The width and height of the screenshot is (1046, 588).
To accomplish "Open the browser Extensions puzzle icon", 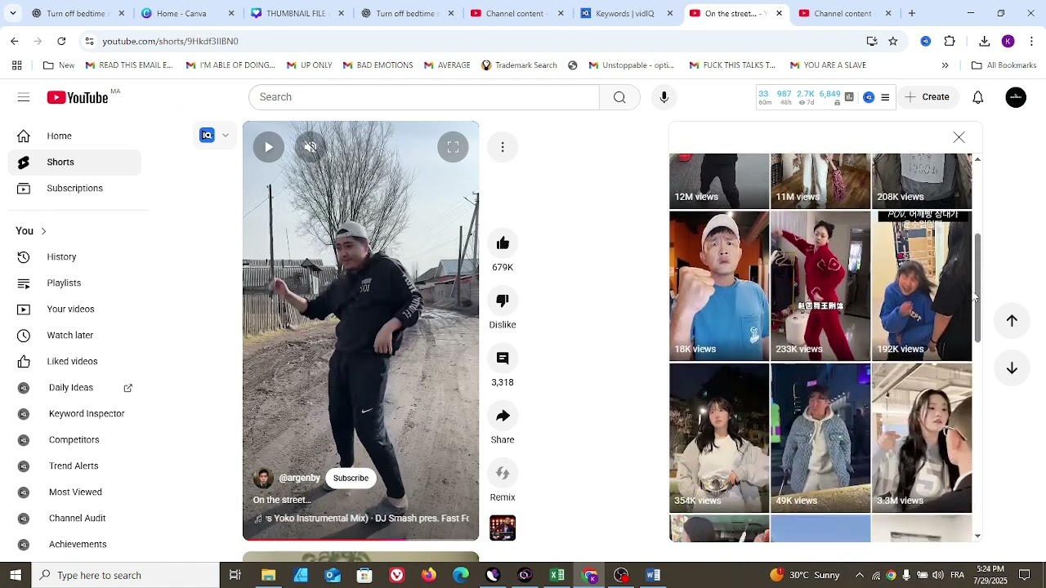I will coord(950,41).
